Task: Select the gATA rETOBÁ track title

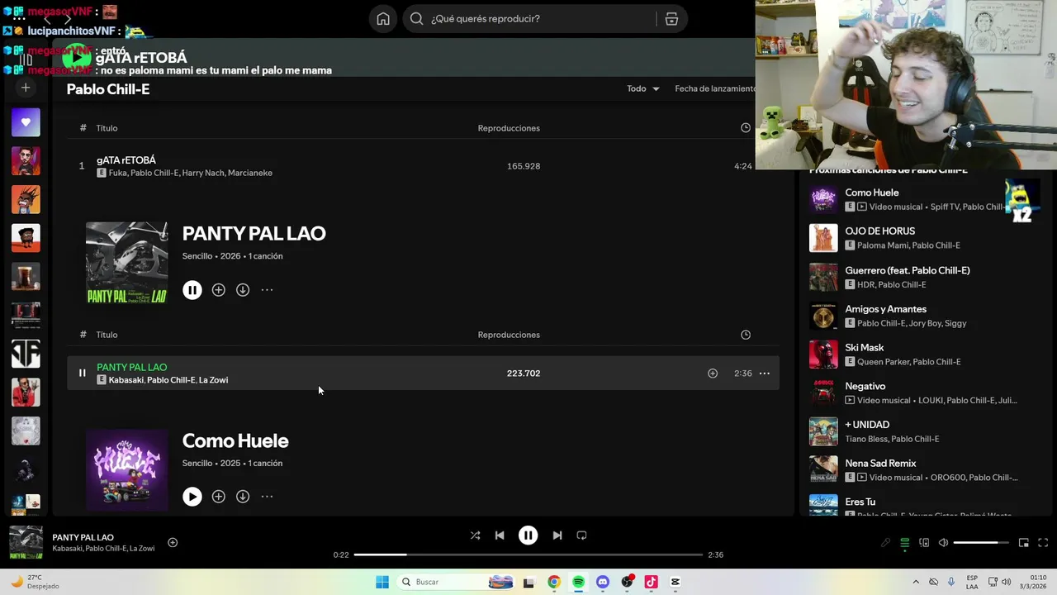Action: pos(126,160)
